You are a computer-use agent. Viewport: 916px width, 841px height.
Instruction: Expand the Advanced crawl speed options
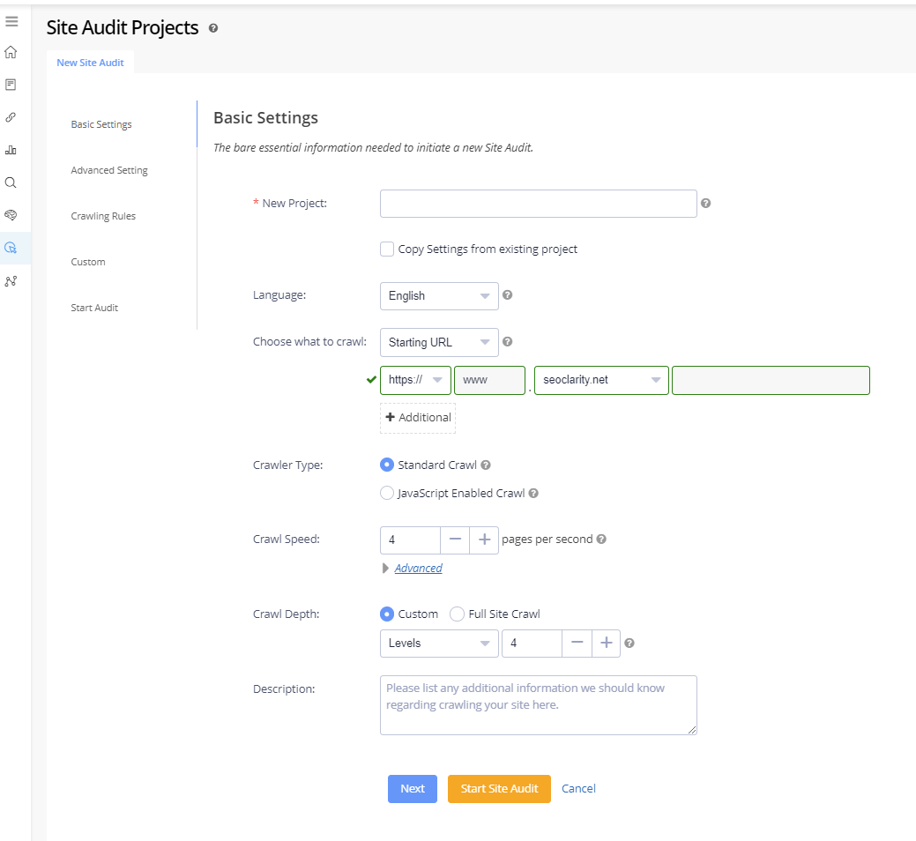point(418,569)
